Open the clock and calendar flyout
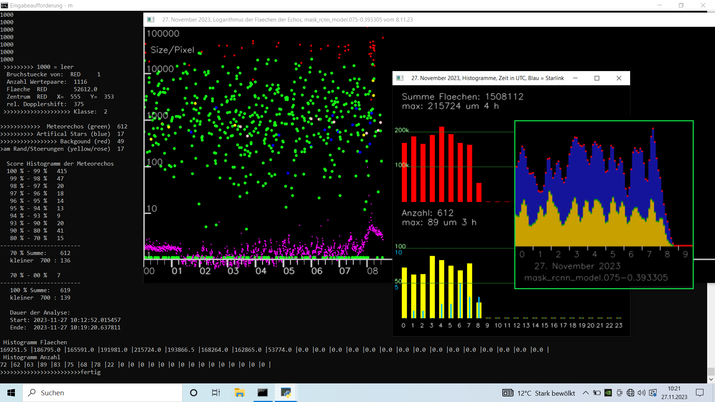The image size is (715, 402). (x=674, y=393)
